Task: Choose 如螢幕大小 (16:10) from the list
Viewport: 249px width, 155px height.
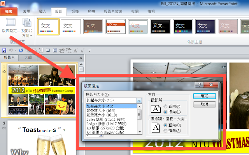Action: coord(111,115)
